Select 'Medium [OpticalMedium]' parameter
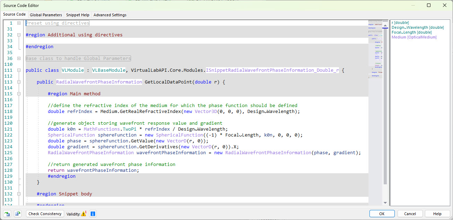Screen dimensions: 453x220 414,37
